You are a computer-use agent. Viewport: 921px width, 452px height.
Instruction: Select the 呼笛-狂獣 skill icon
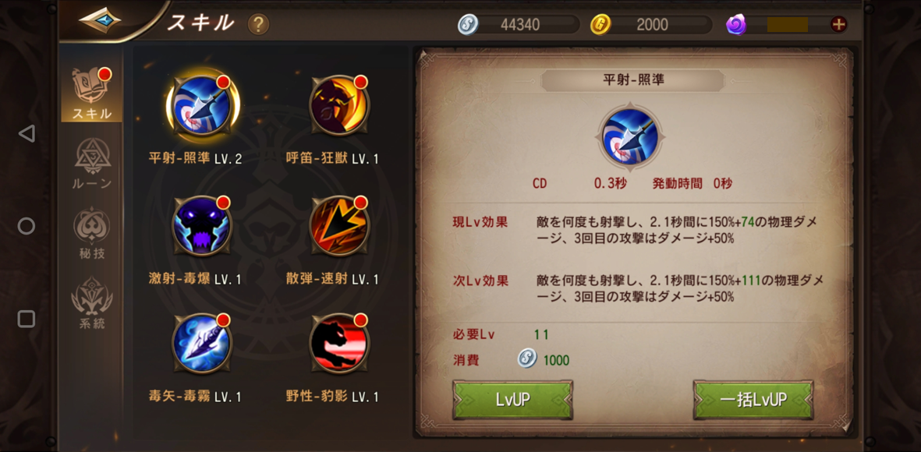[339, 106]
